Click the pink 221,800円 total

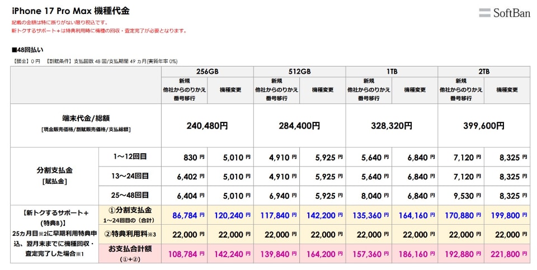point(507,254)
